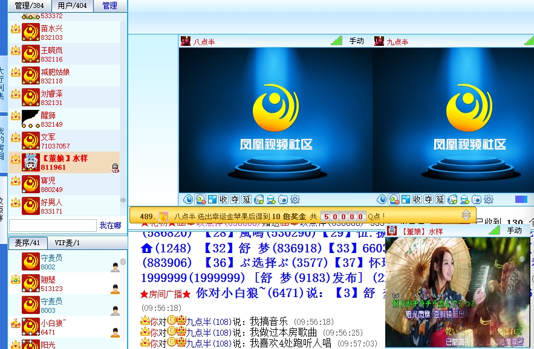Select user 文军 71037057

(64, 141)
